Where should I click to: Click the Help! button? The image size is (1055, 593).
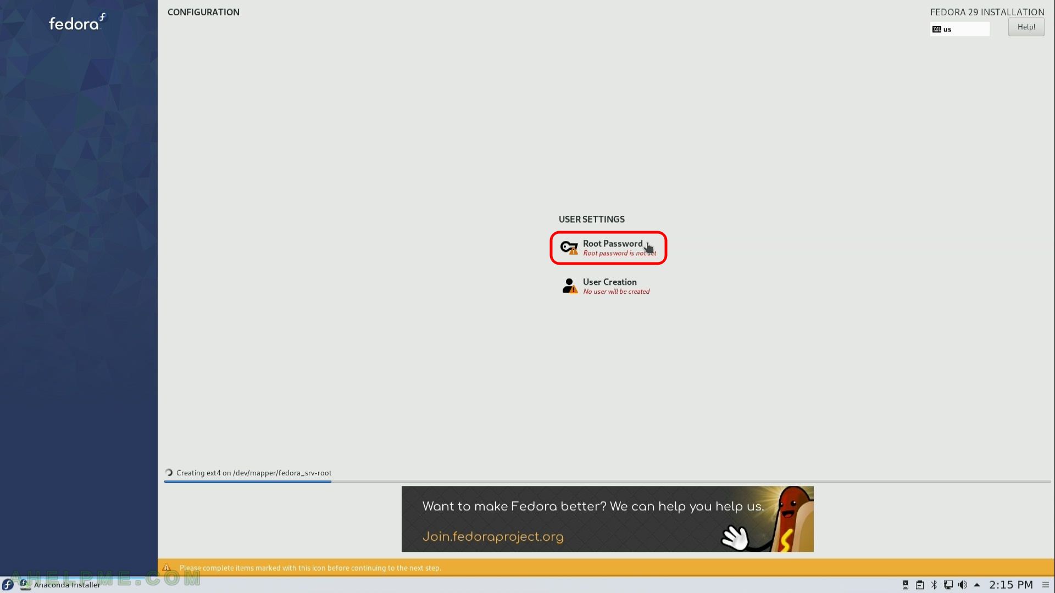pos(1026,27)
